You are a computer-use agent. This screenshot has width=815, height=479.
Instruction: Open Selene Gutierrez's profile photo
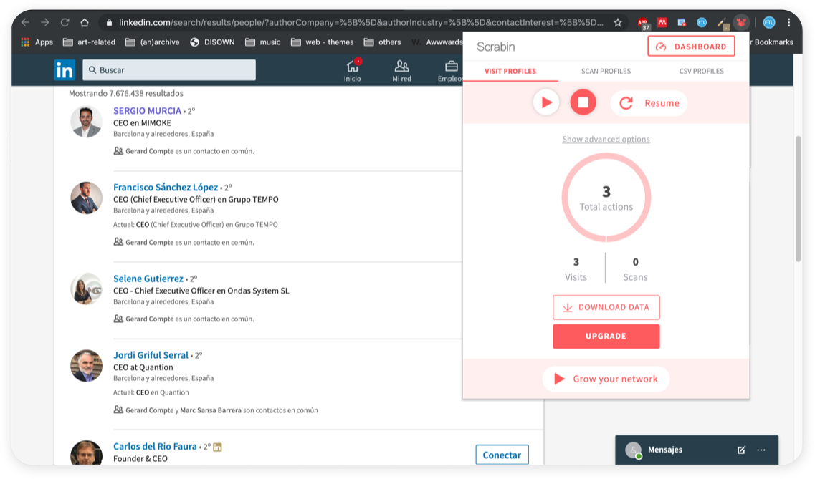point(86,289)
